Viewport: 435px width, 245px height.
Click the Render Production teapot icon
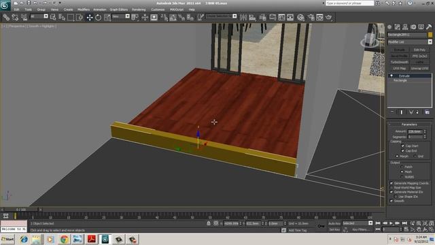(x=329, y=18)
